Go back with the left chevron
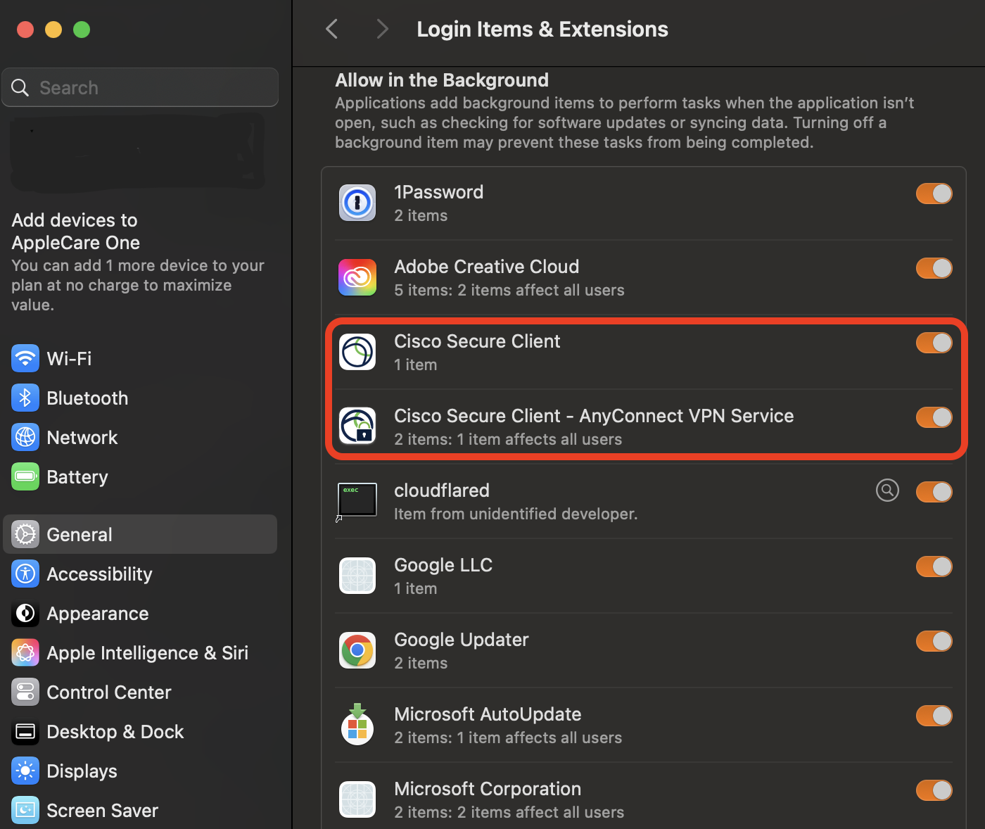This screenshot has height=829, width=985. point(332,29)
